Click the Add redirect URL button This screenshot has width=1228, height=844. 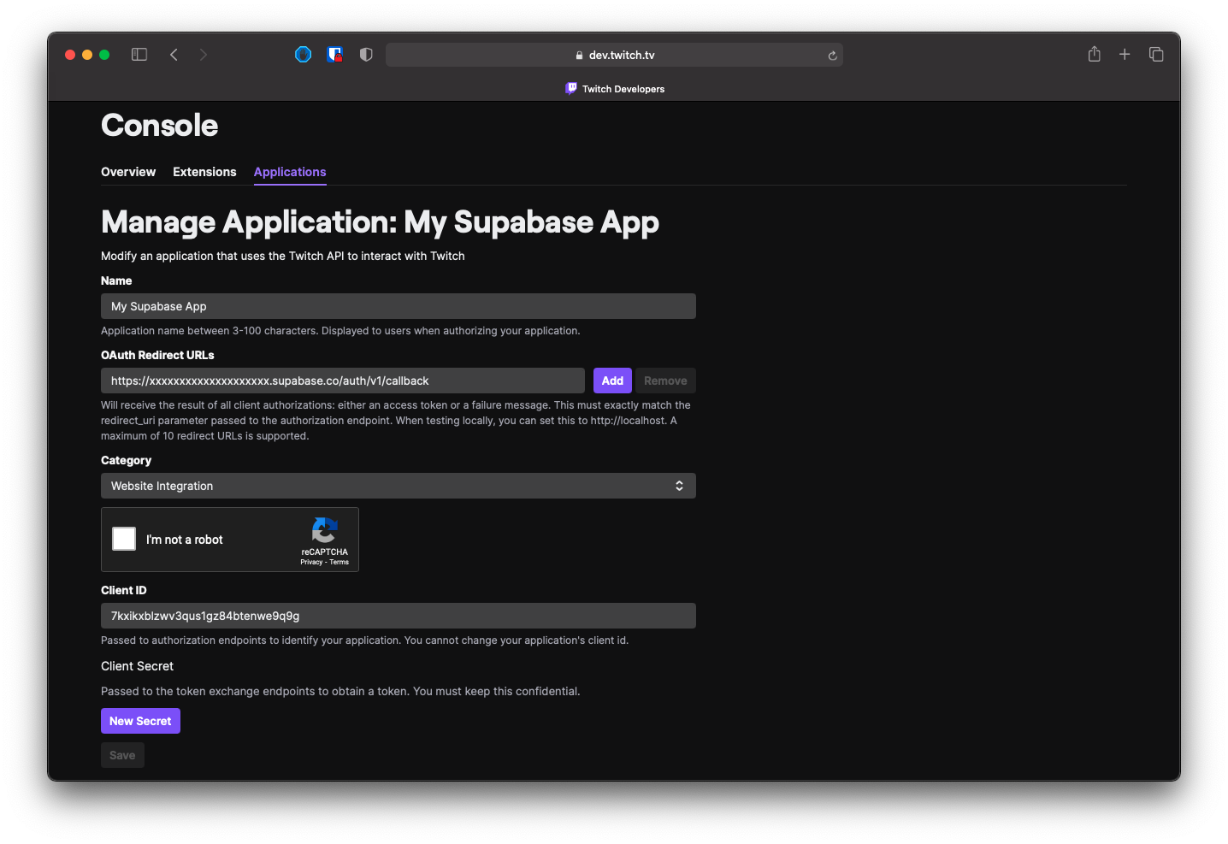click(612, 381)
